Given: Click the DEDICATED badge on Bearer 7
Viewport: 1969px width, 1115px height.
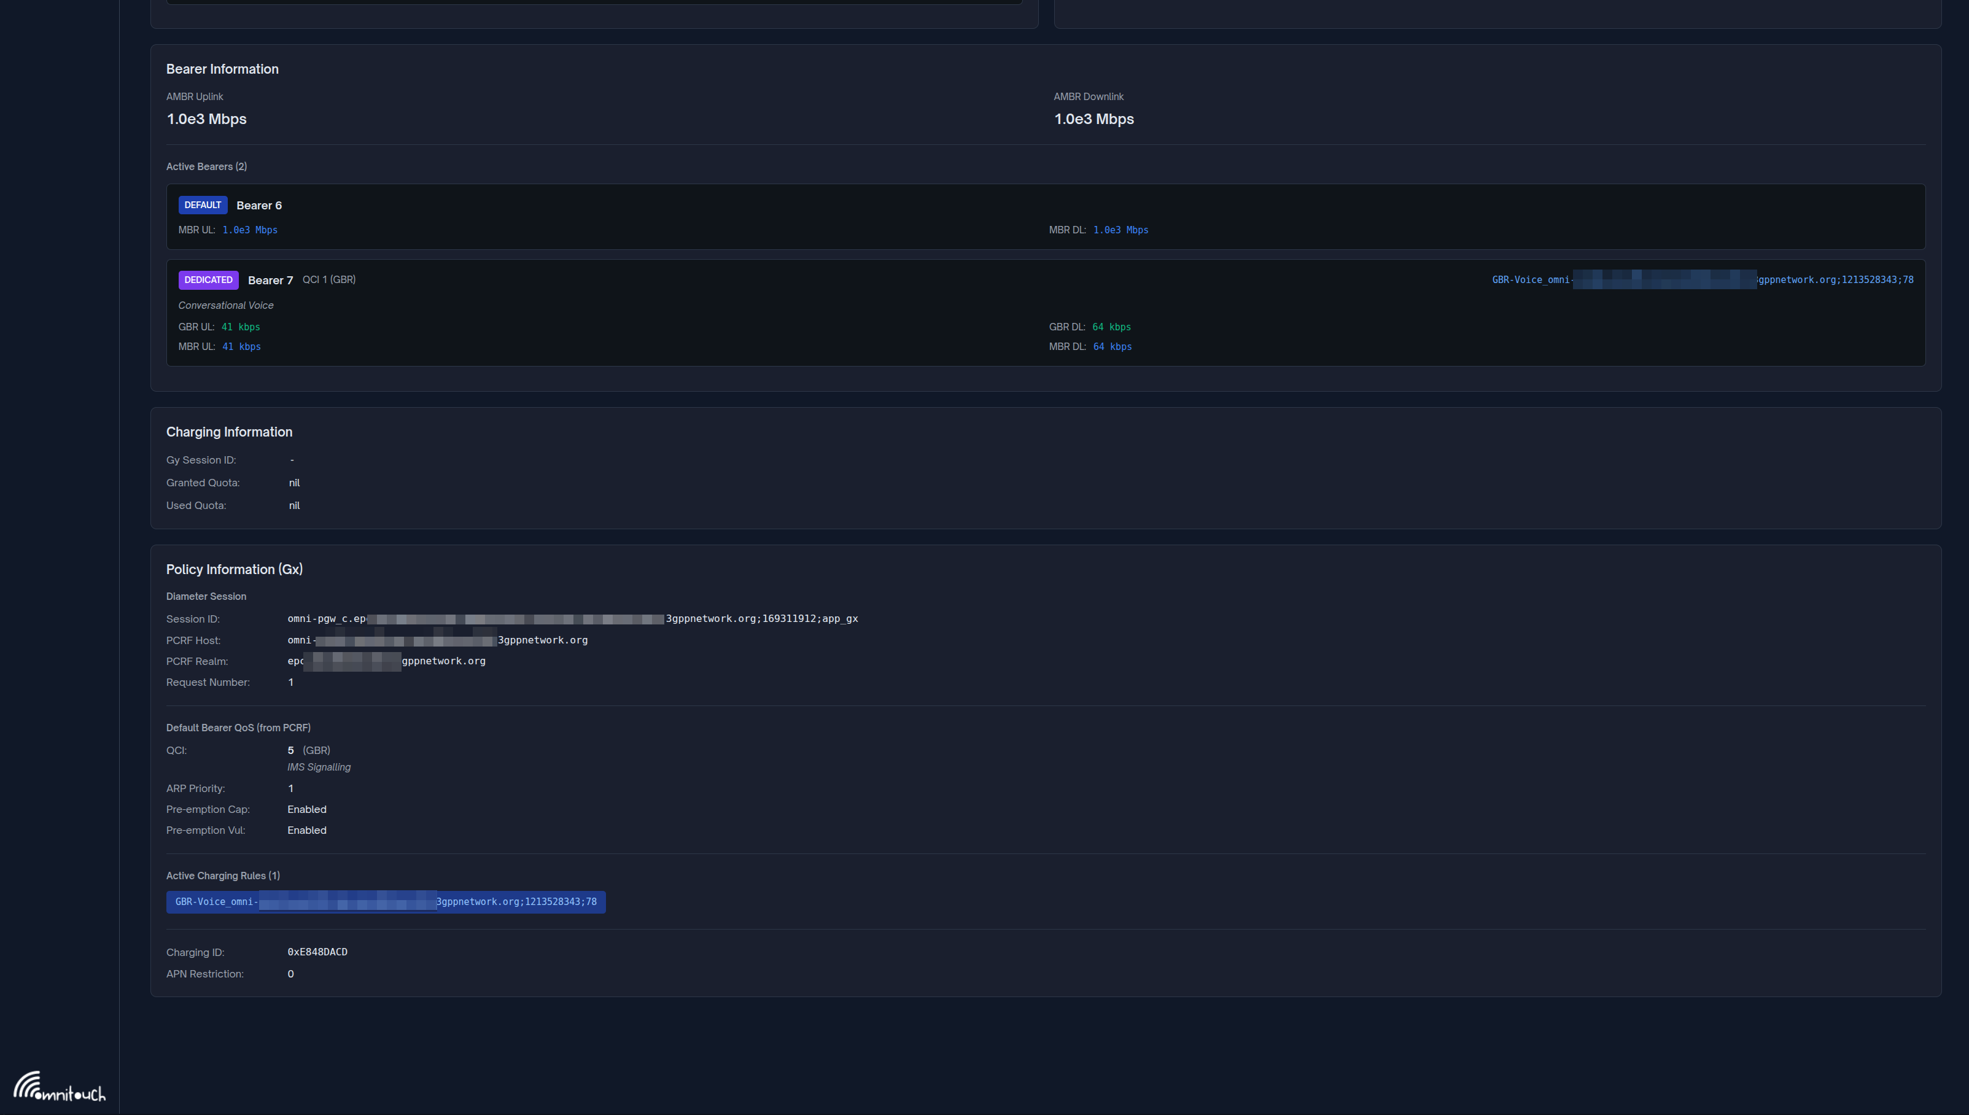Looking at the screenshot, I should click(x=208, y=280).
